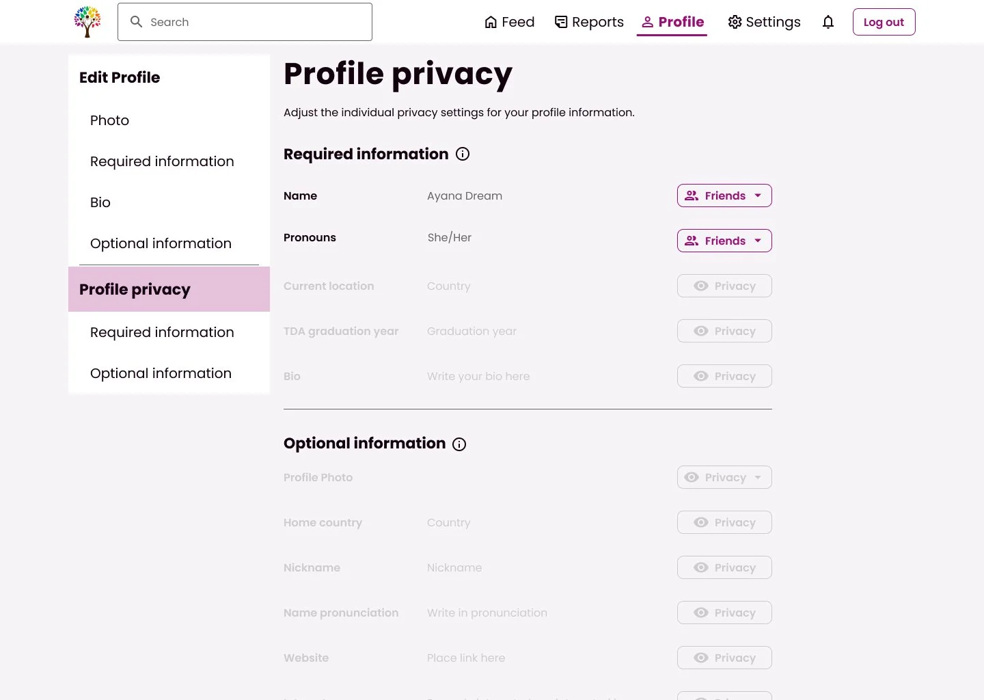The image size is (984, 700).
Task: Select Optional information under Edit Profile
Action: click(x=161, y=243)
